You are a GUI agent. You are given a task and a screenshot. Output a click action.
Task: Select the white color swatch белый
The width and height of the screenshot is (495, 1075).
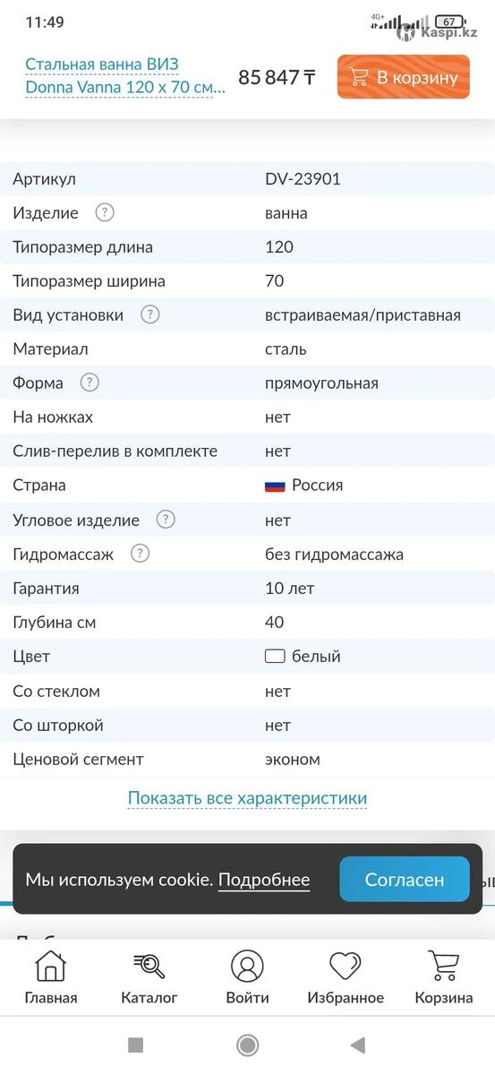tap(275, 657)
